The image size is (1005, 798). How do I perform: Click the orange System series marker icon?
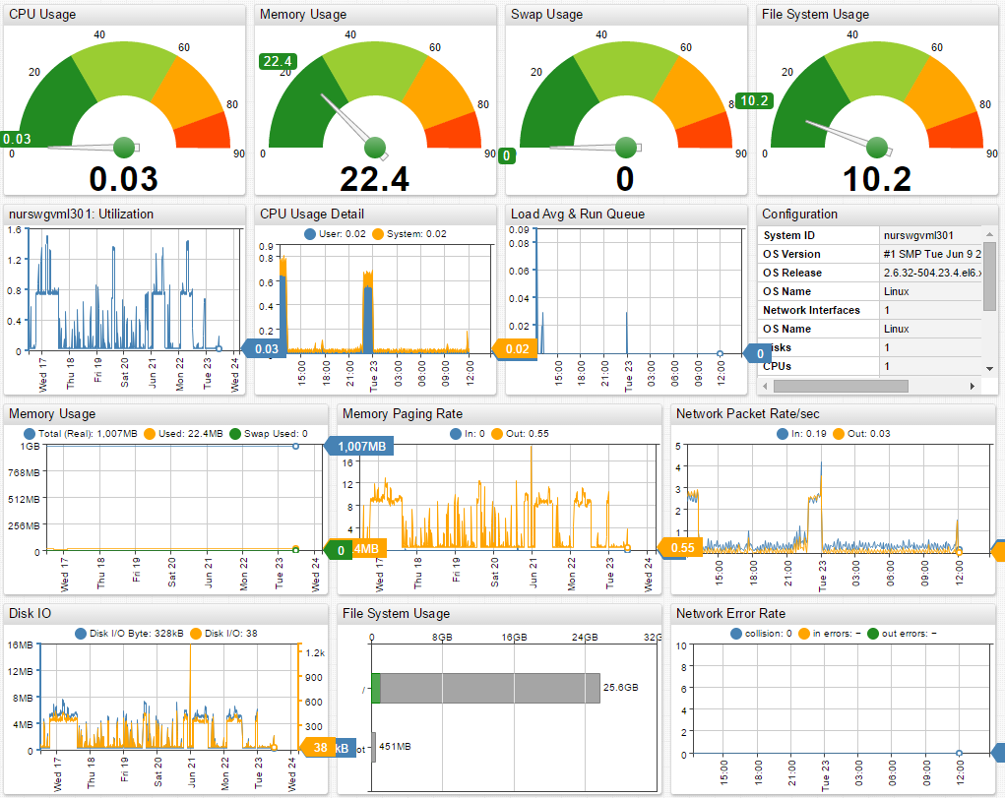[x=378, y=233]
